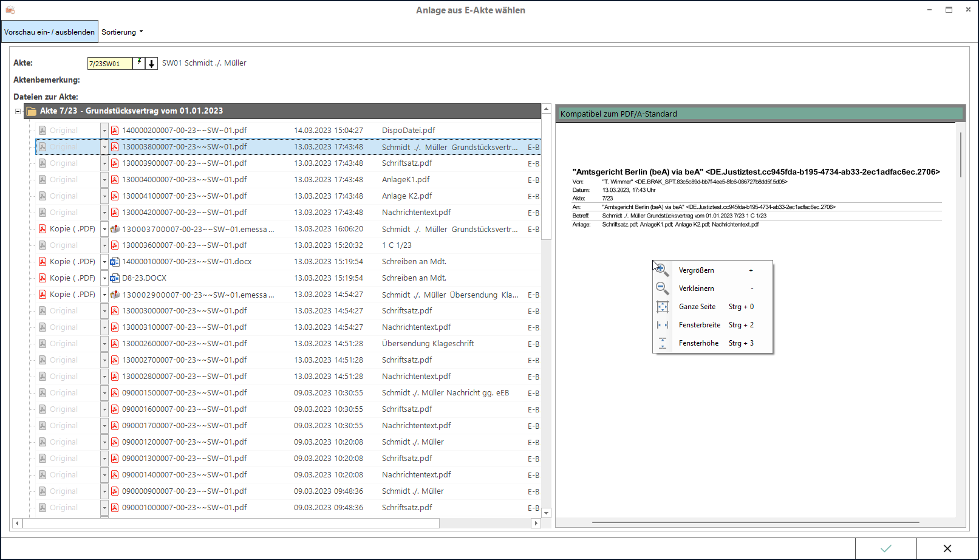
Task: Open format dropdown arrow in 140000200007 row
Action: click(x=104, y=130)
